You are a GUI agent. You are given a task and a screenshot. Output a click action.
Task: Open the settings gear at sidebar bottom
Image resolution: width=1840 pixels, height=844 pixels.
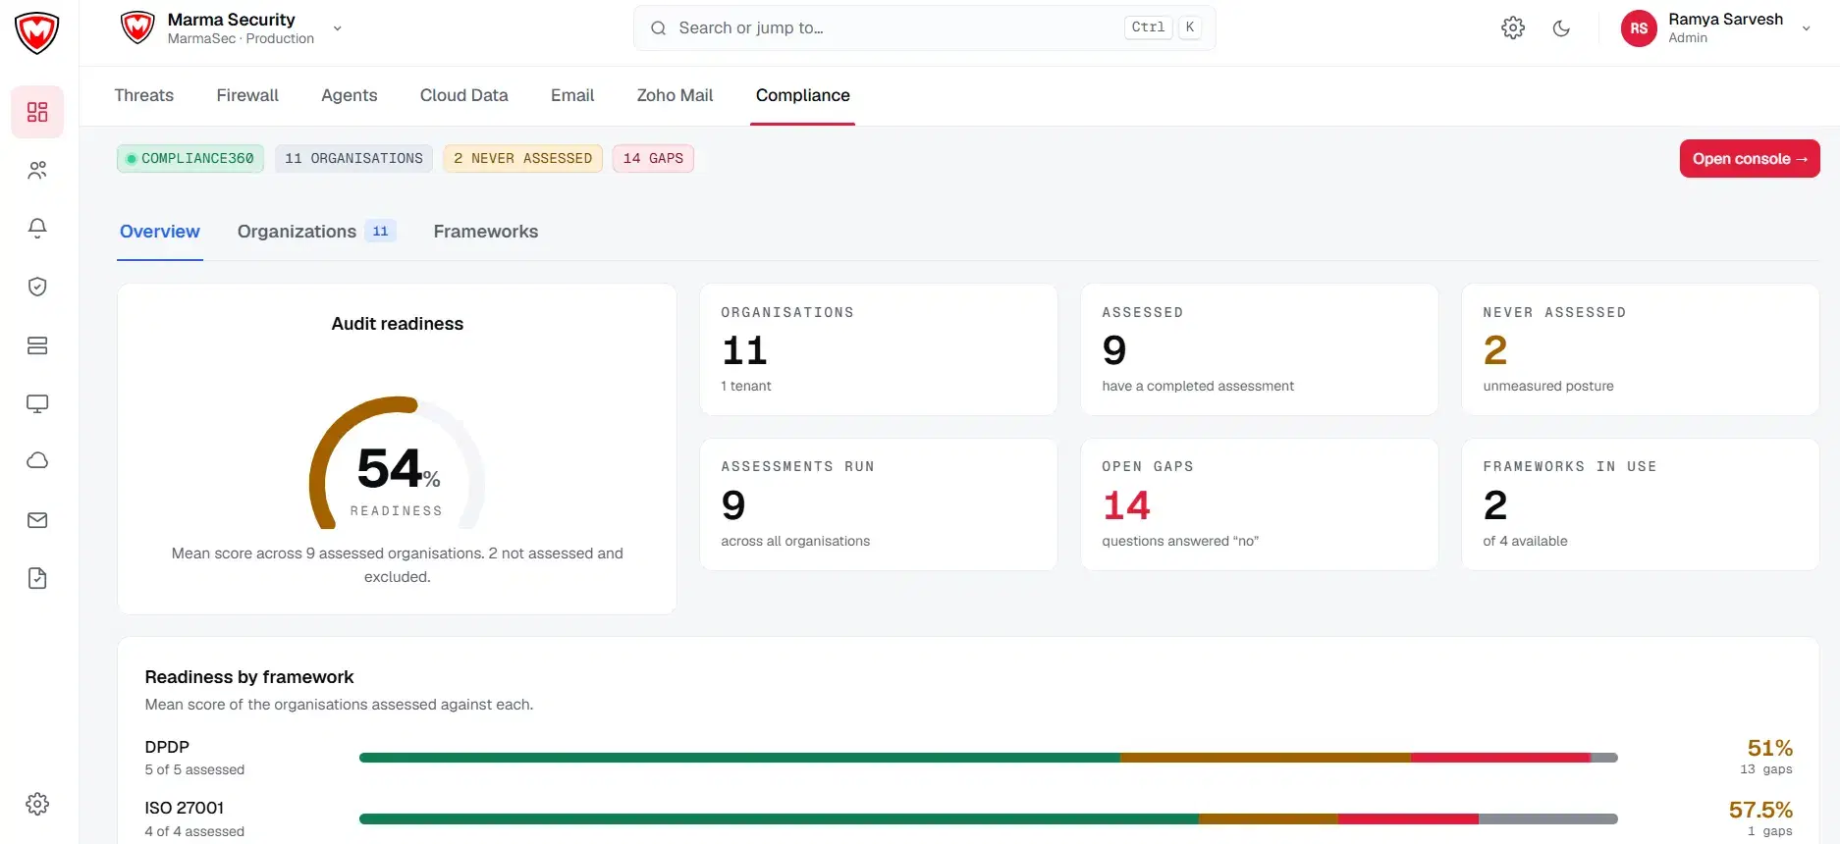coord(37,804)
